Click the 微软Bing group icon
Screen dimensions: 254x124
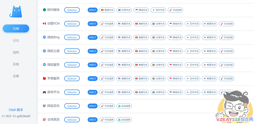(44, 37)
